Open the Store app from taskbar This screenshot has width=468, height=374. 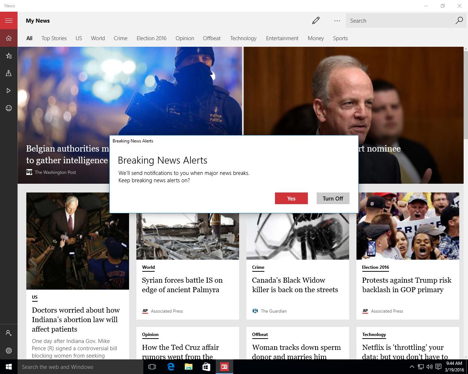click(206, 367)
